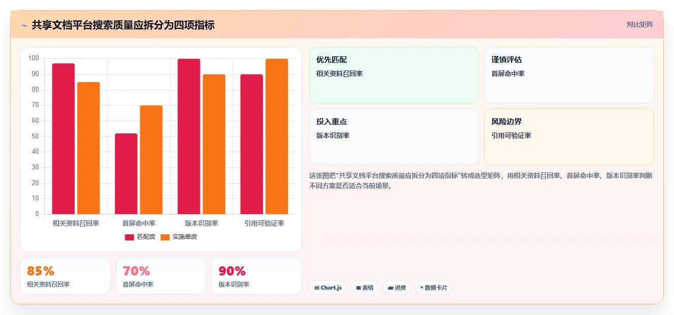Click the 70% 首屏命中率 stat card
This screenshot has height=315, width=674.
click(x=161, y=276)
